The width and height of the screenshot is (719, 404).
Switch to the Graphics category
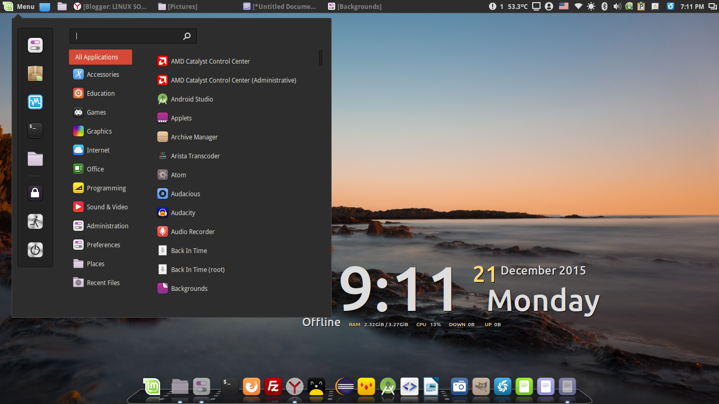pyautogui.click(x=99, y=131)
